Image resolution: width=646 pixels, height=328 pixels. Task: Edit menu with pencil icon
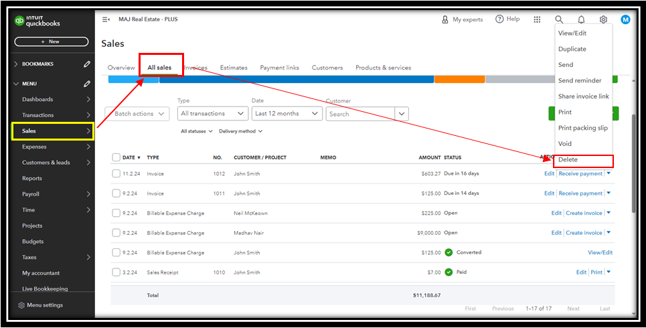(x=86, y=84)
